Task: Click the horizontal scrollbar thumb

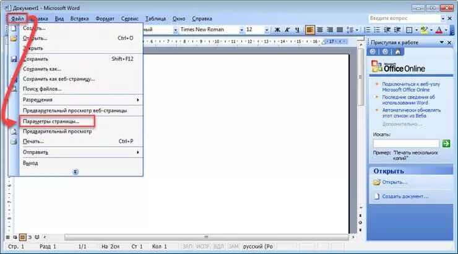Action: pos(207,237)
